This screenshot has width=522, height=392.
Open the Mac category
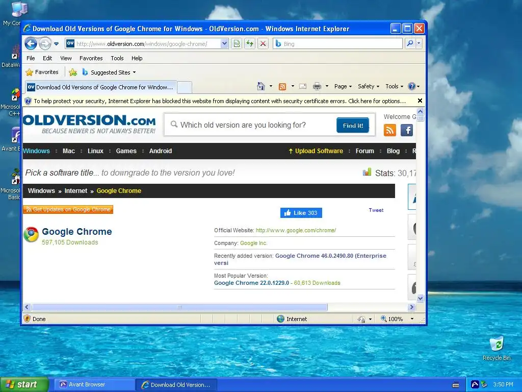click(x=69, y=151)
